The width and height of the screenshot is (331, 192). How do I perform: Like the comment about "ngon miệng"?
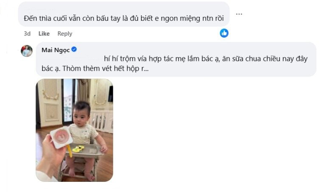44,33
